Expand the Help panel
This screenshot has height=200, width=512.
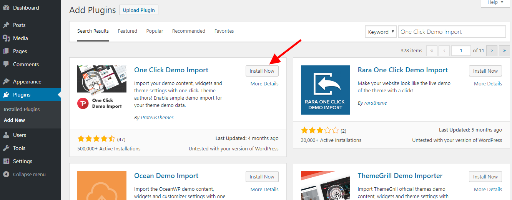(496, 2)
